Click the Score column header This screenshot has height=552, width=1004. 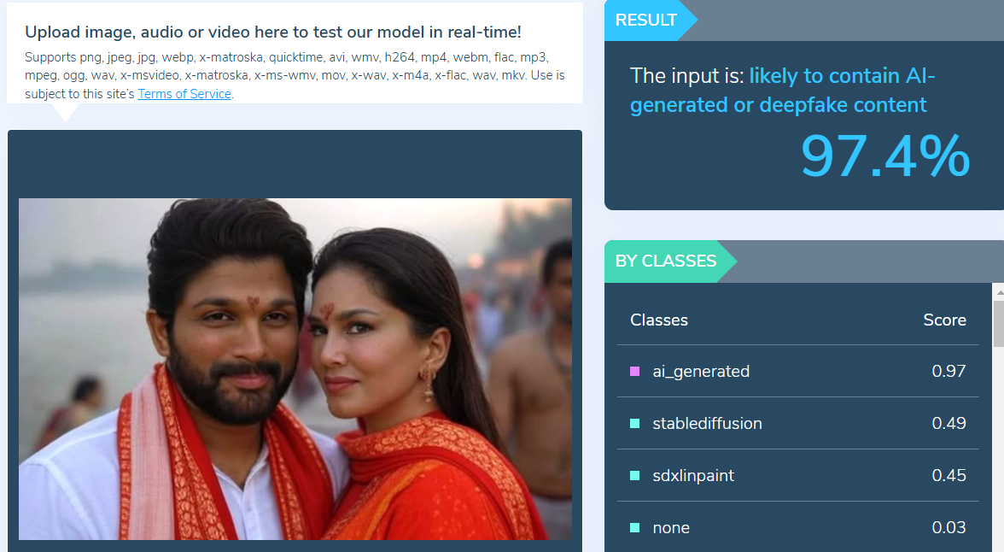[x=944, y=320]
